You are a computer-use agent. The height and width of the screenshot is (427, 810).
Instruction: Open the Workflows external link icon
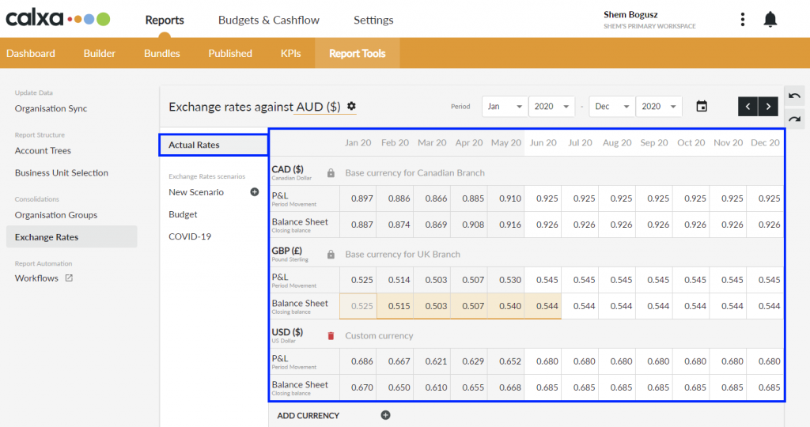(x=69, y=278)
